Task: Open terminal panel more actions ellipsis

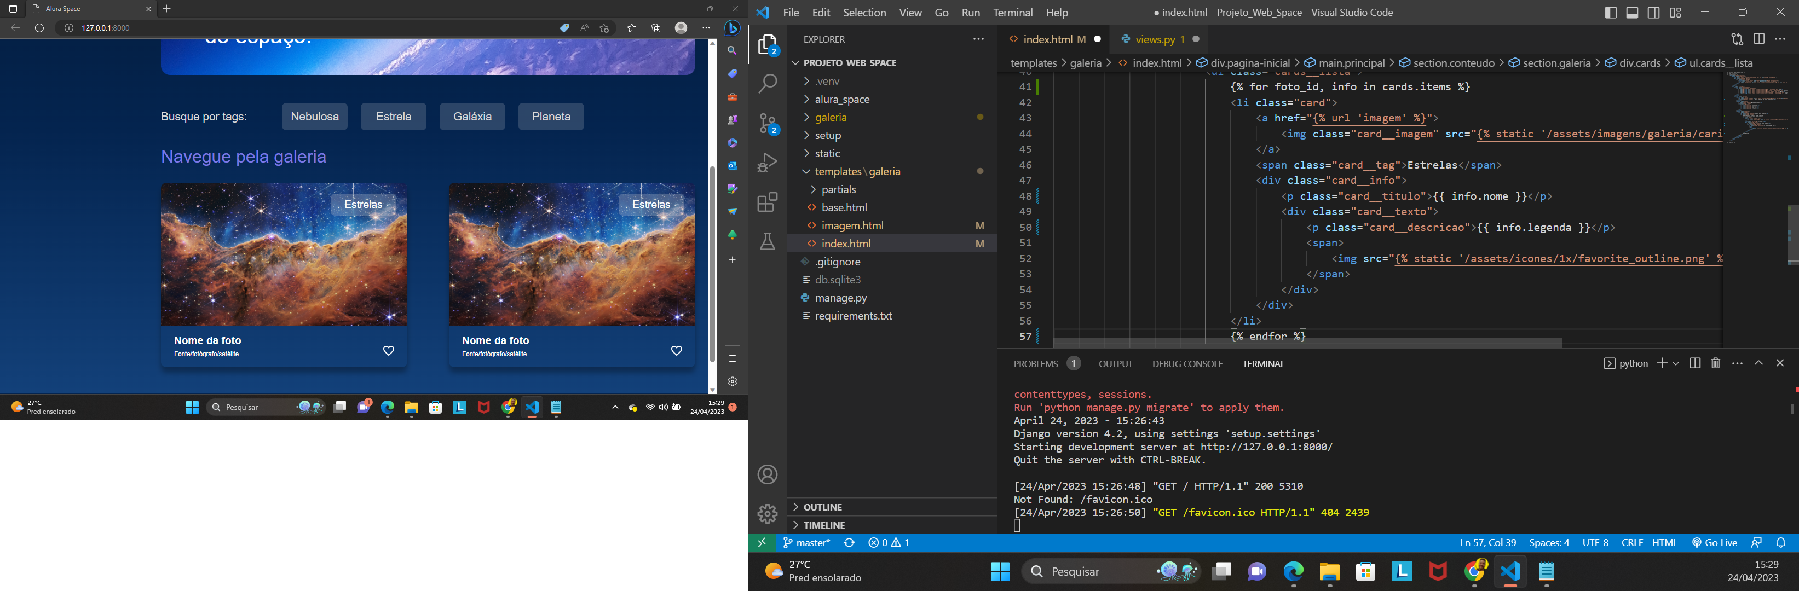Action: (x=1738, y=363)
